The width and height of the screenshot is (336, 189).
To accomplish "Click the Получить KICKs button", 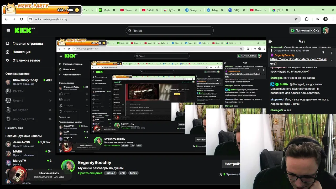I will click(305, 30).
